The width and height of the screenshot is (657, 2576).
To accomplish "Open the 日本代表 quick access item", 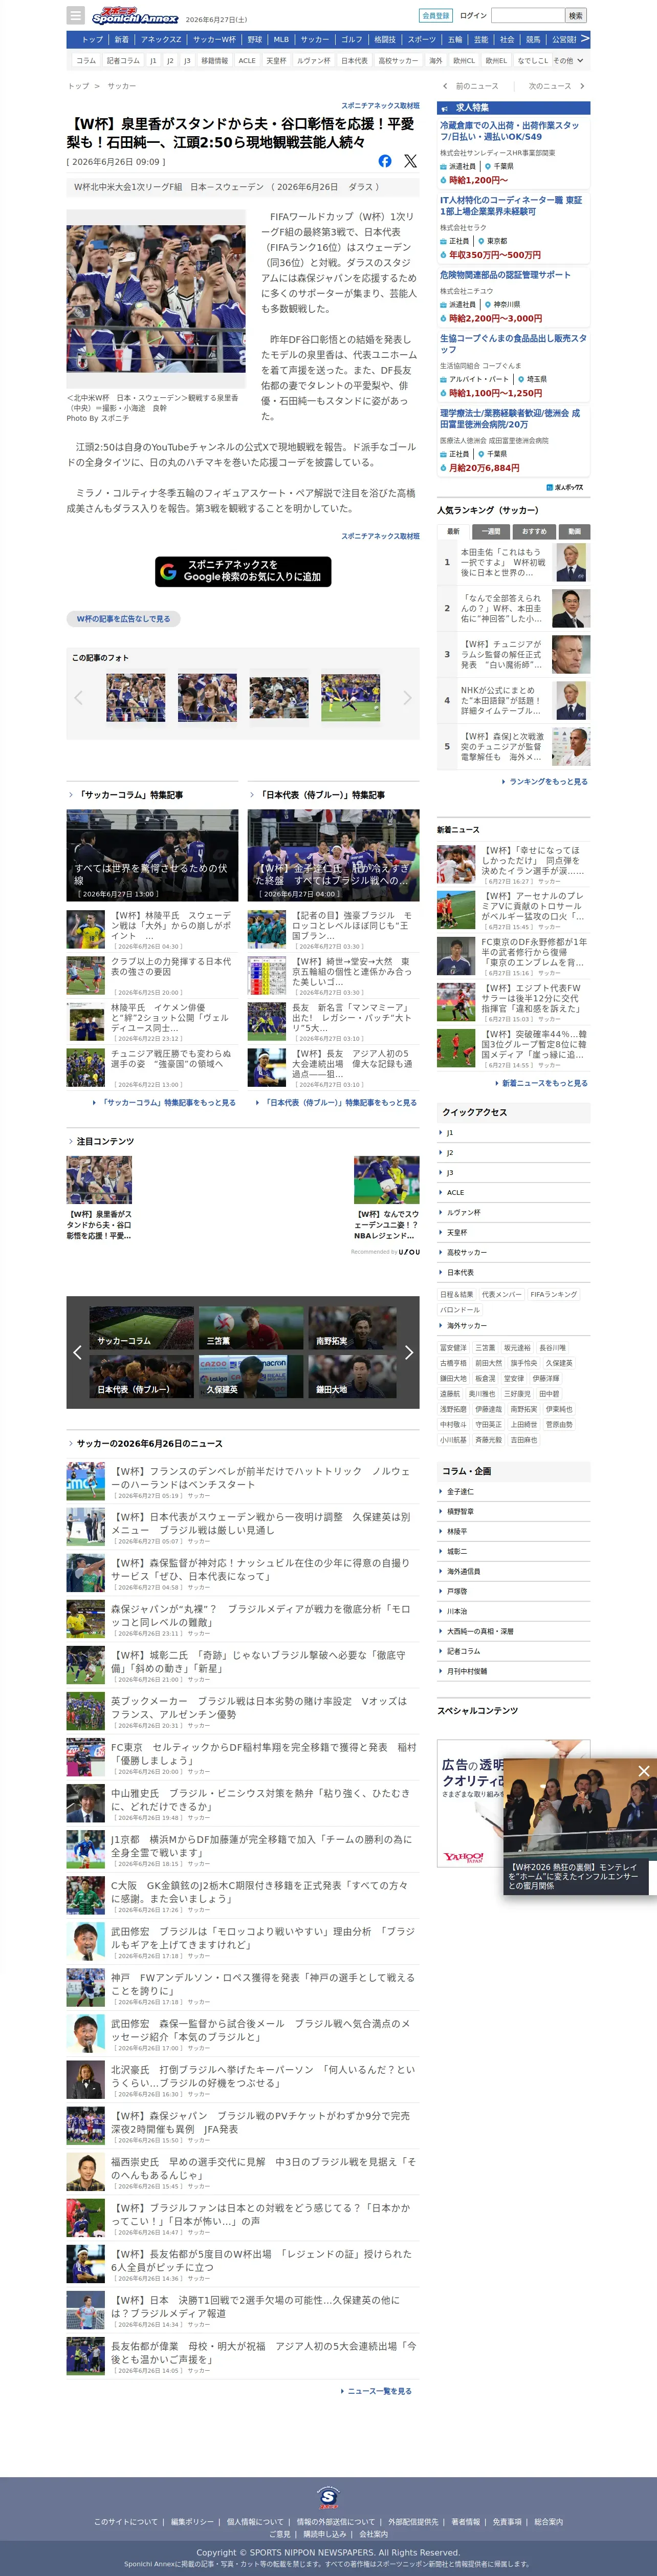I will [x=460, y=1272].
